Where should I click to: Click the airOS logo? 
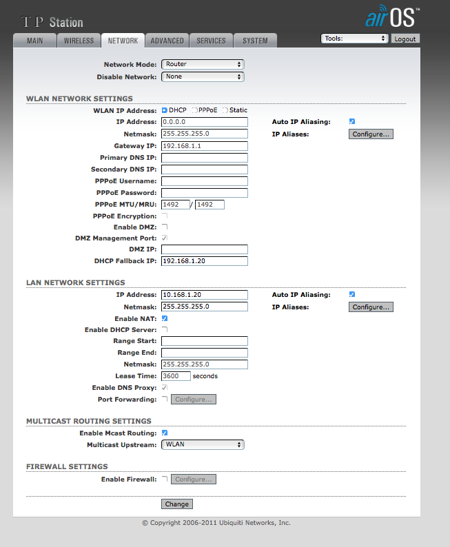pos(392,17)
